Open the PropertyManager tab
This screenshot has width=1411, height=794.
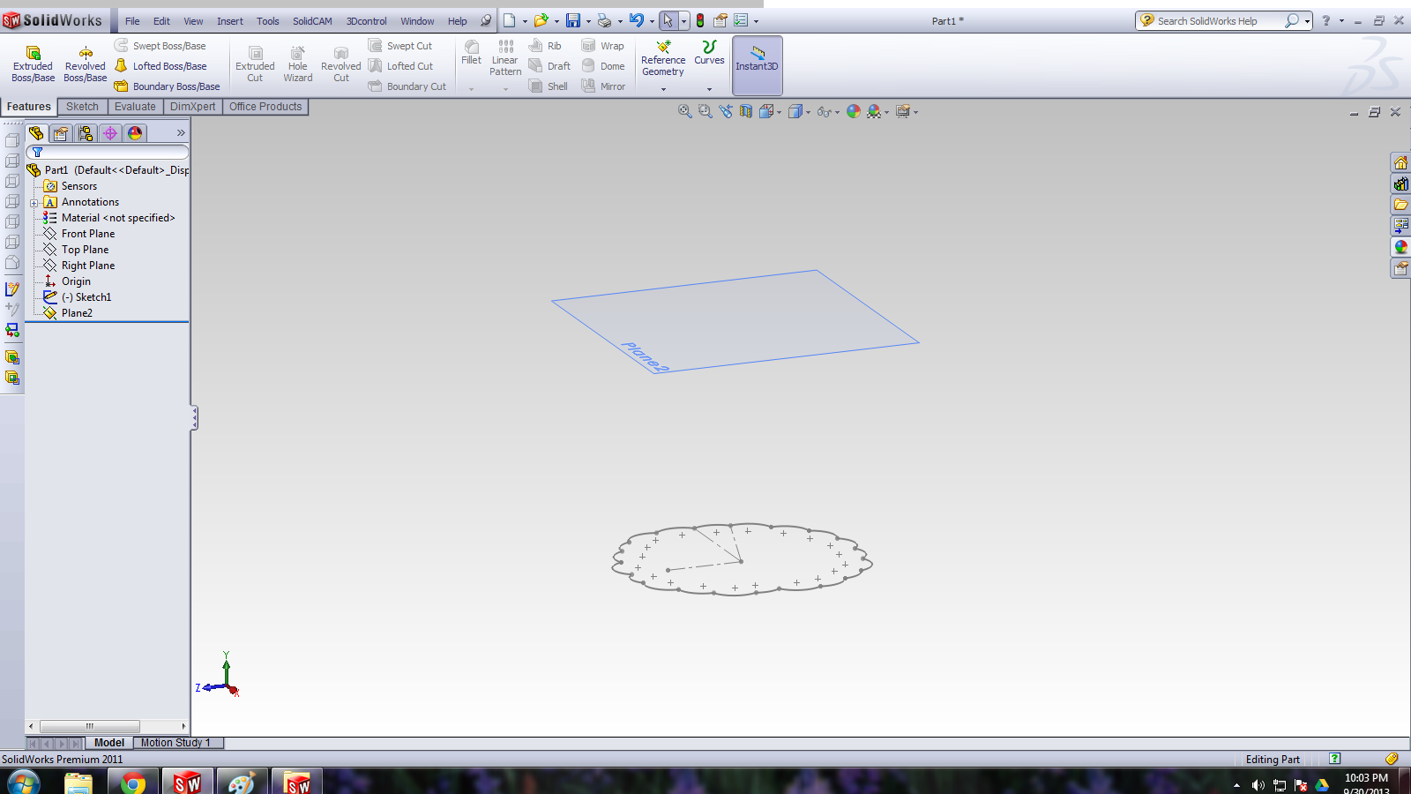tap(61, 133)
